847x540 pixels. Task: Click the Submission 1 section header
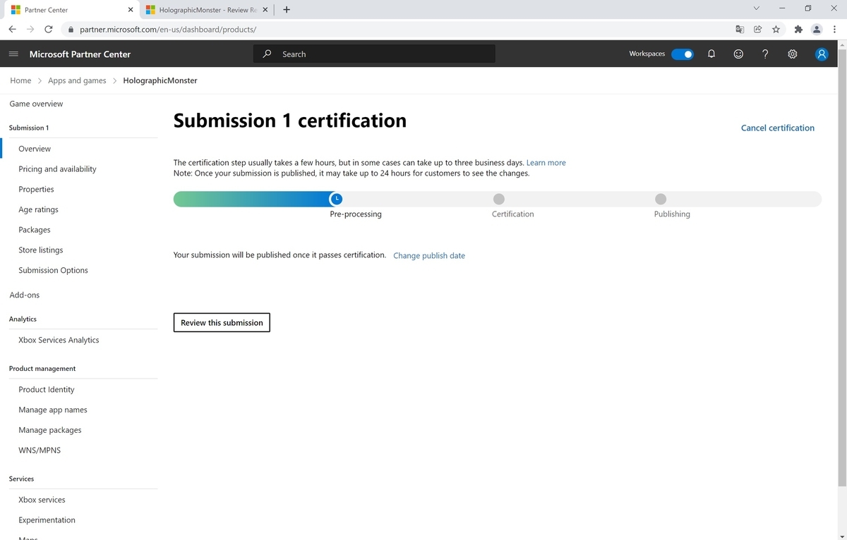(29, 128)
